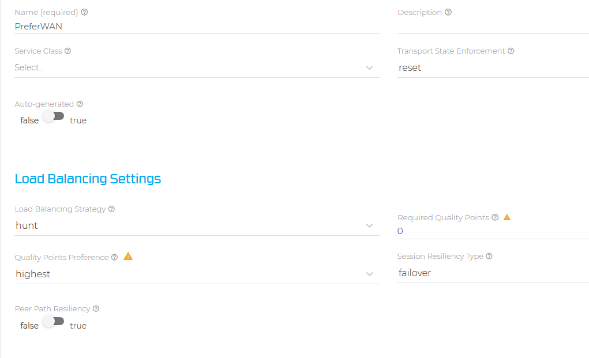Viewport: 589px width, 358px height.
Task: Open Quality Points Preference highest dropdown
Action: [x=197, y=274]
